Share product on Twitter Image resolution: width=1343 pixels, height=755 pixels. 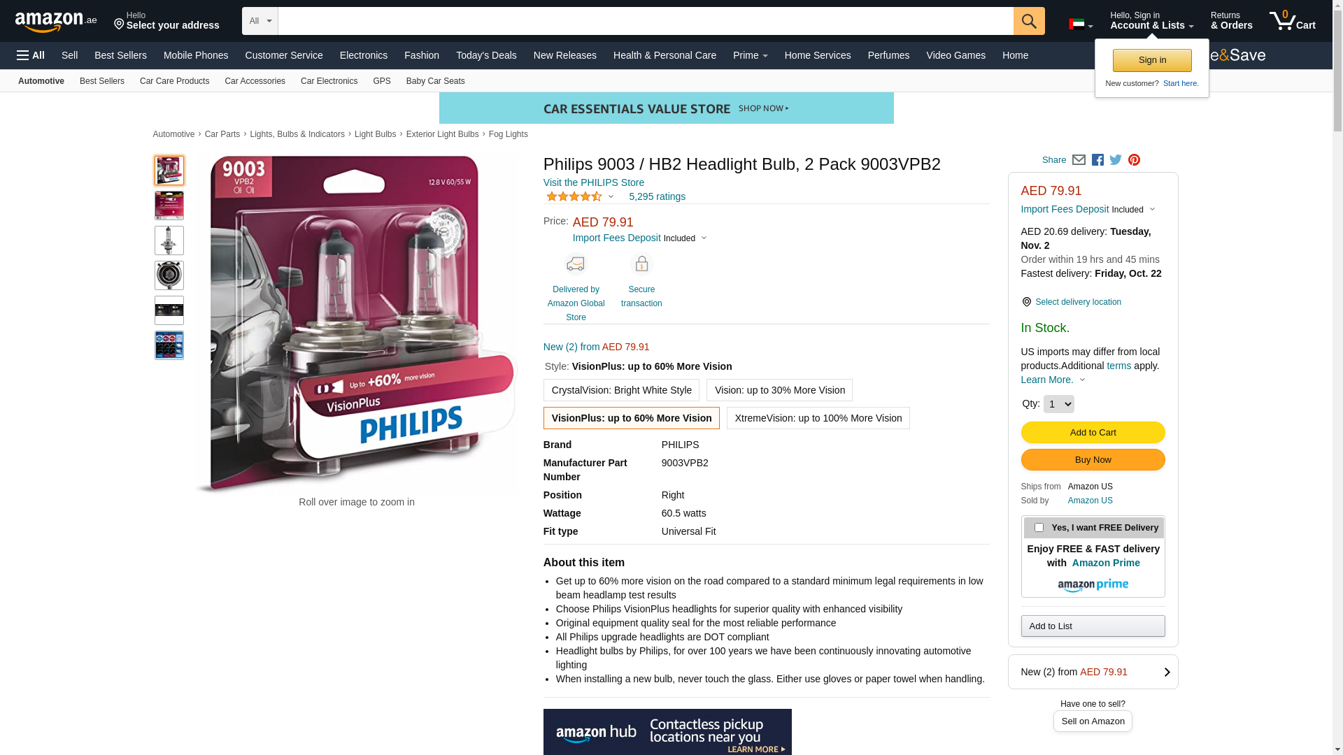click(x=1116, y=160)
